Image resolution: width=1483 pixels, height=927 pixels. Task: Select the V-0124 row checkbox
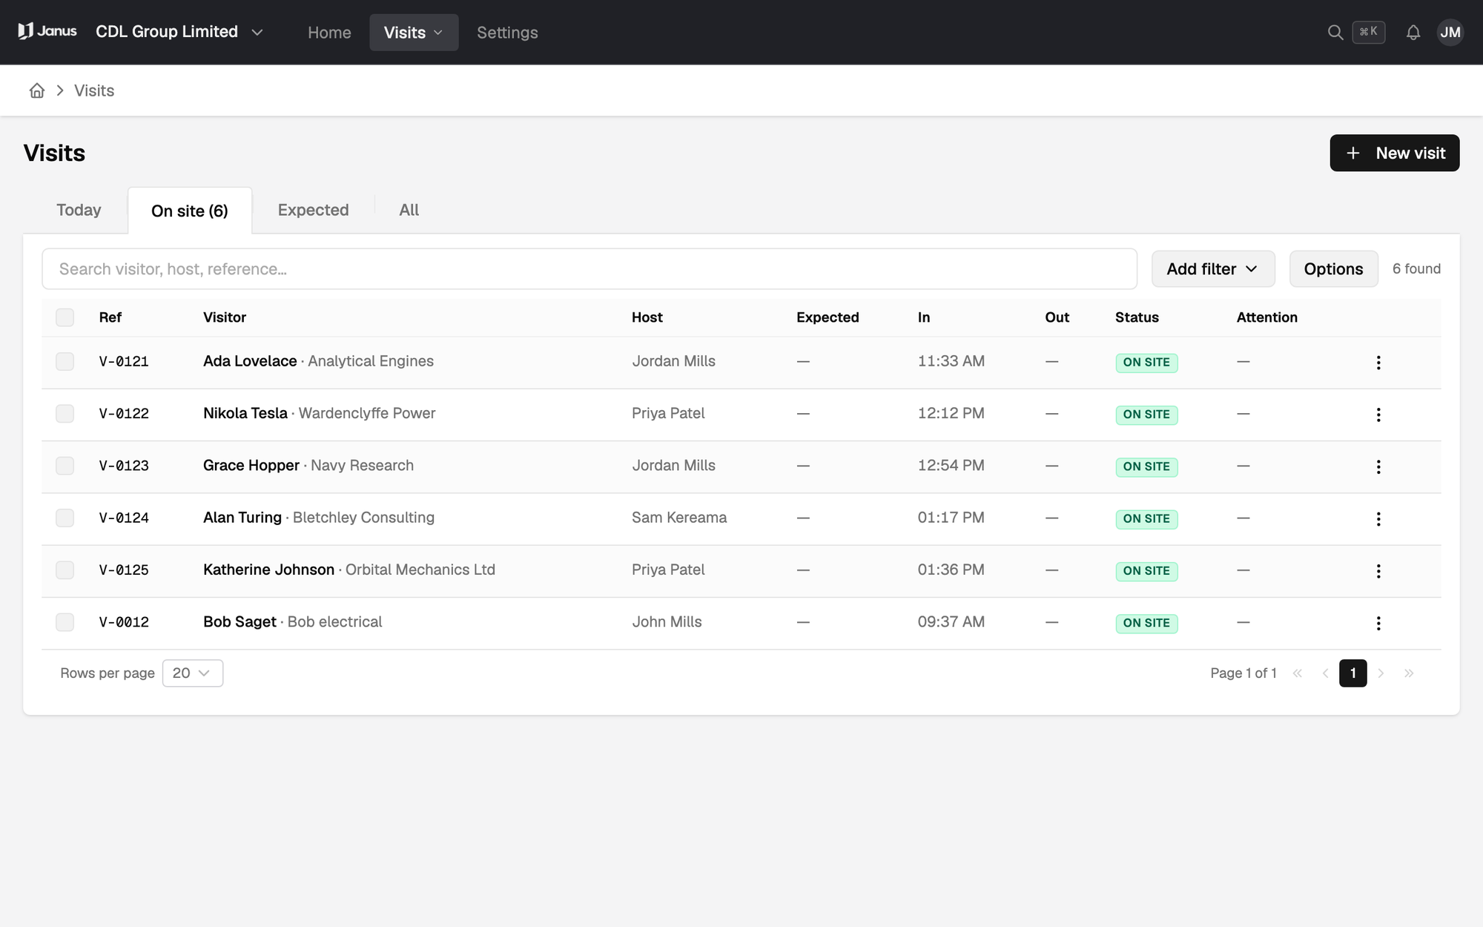pyautogui.click(x=65, y=518)
